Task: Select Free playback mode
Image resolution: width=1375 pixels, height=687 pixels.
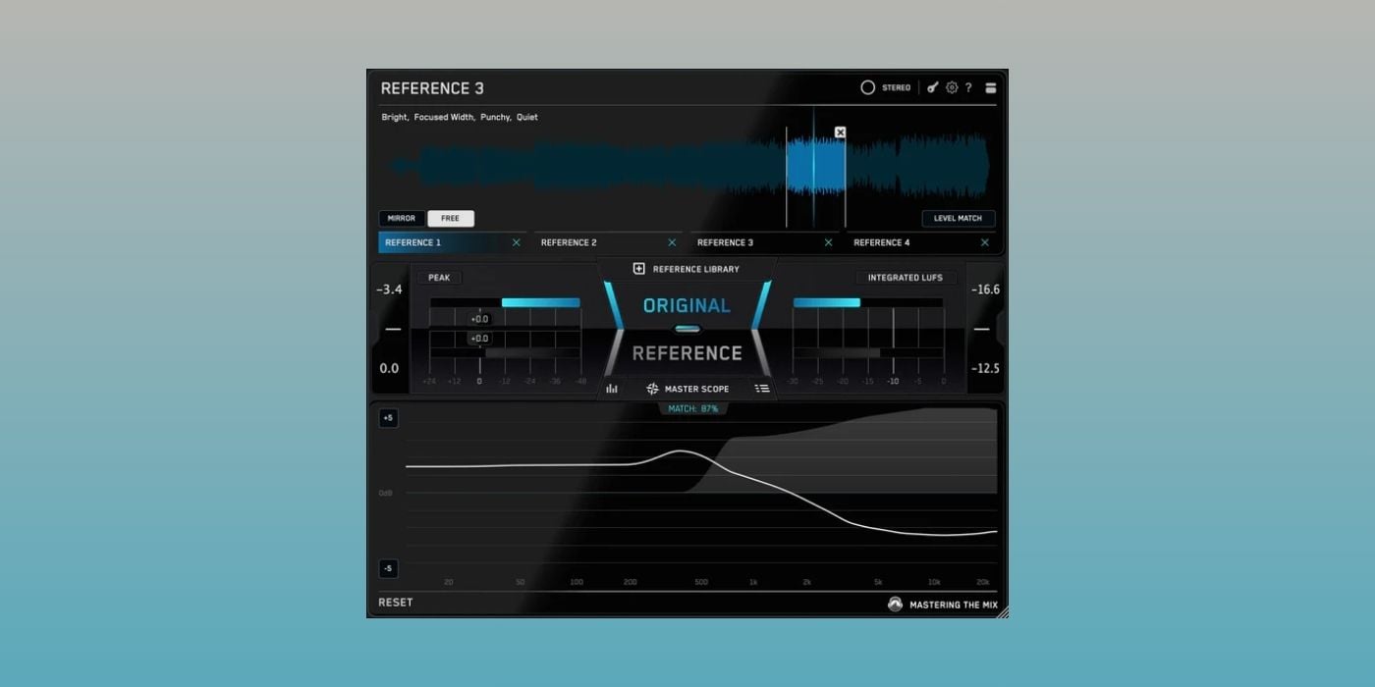Action: coord(451,219)
